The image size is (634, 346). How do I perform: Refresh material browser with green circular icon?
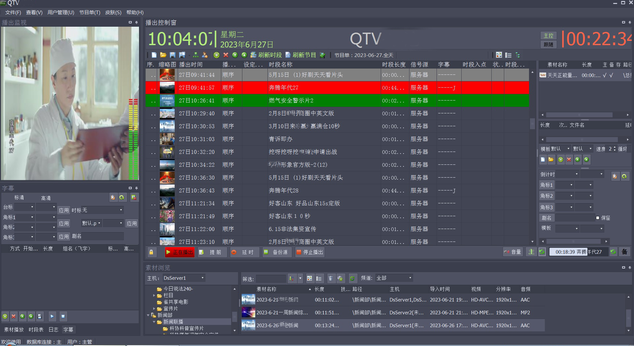point(352,278)
